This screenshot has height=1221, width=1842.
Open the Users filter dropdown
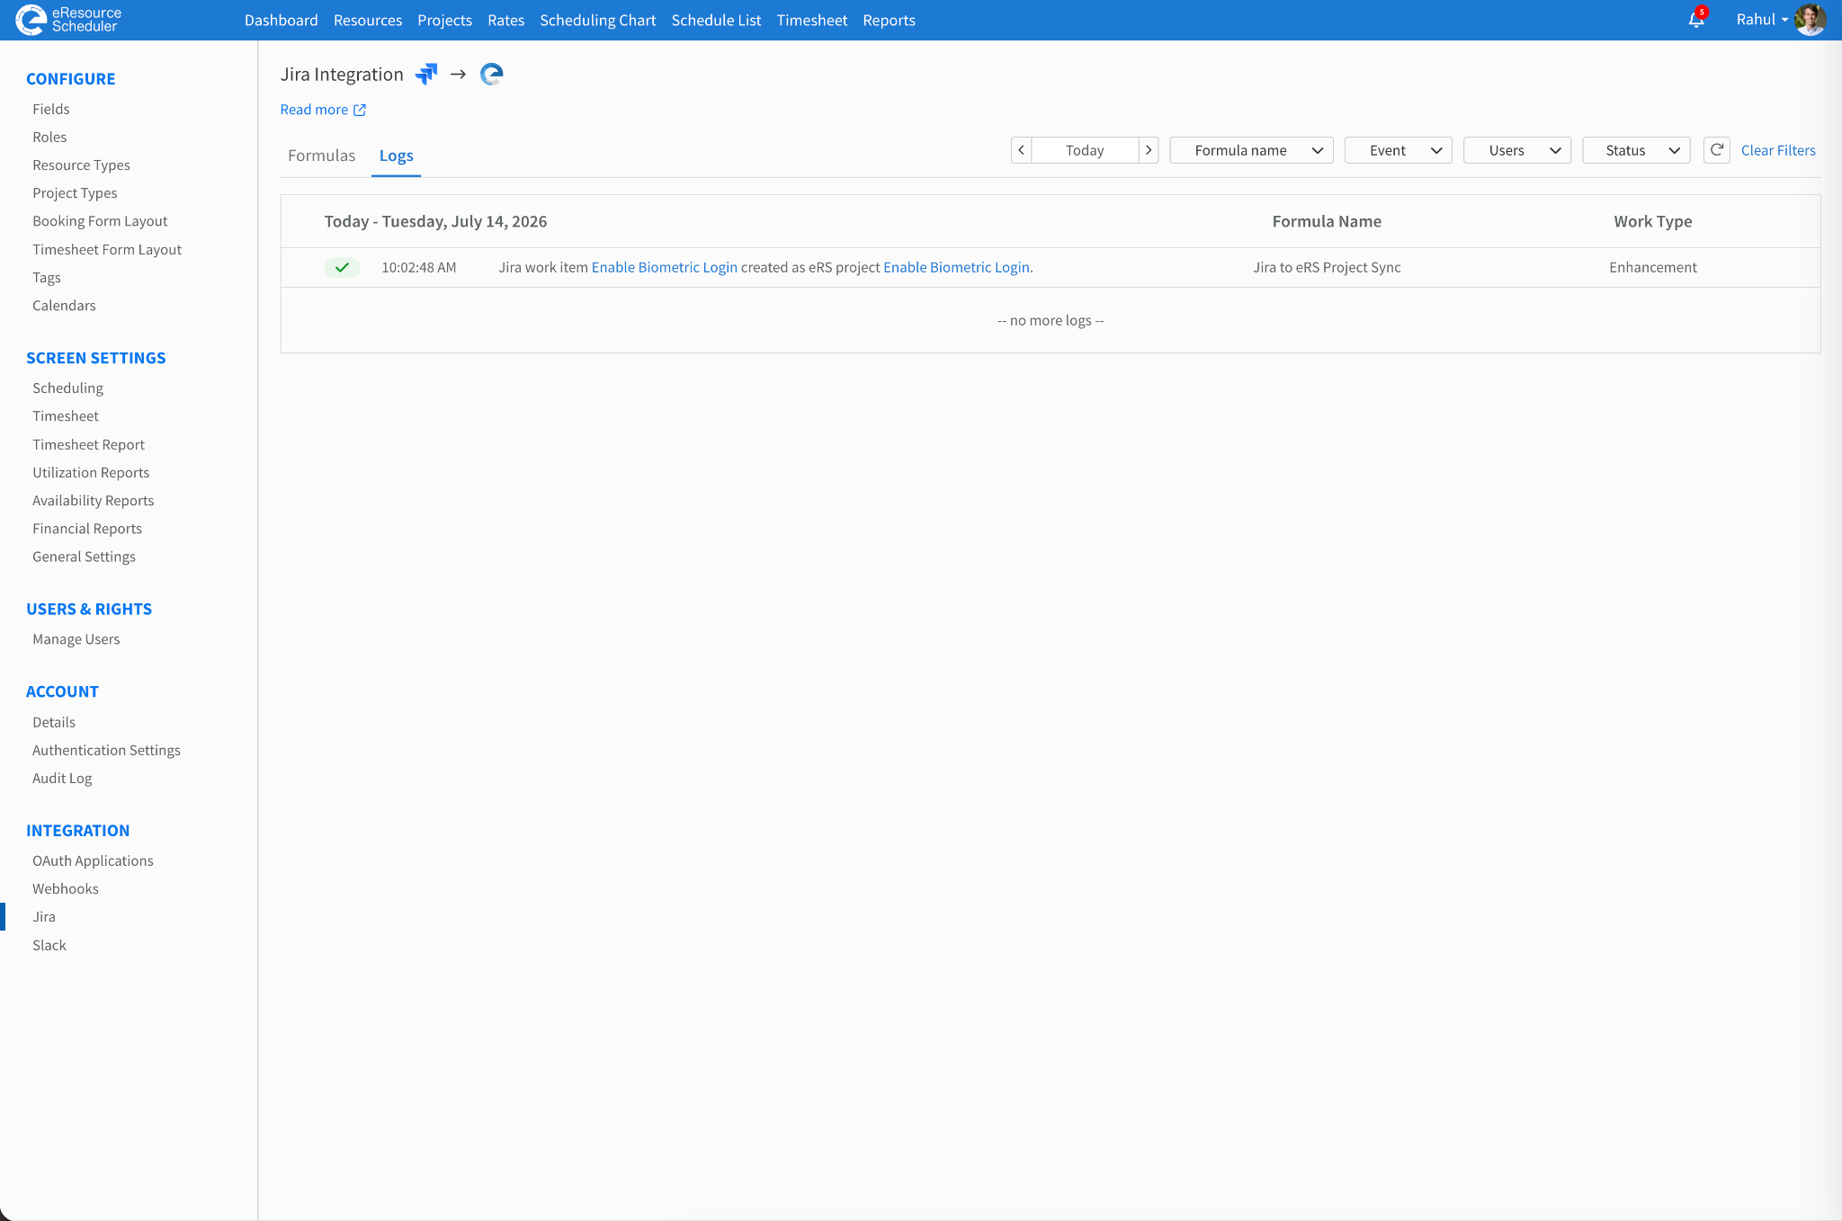(x=1517, y=150)
